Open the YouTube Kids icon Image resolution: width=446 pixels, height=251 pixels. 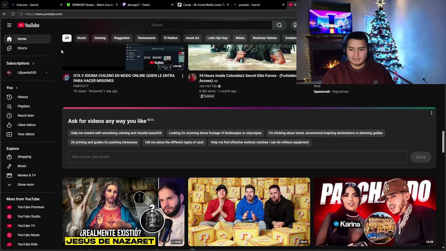(x=9, y=244)
